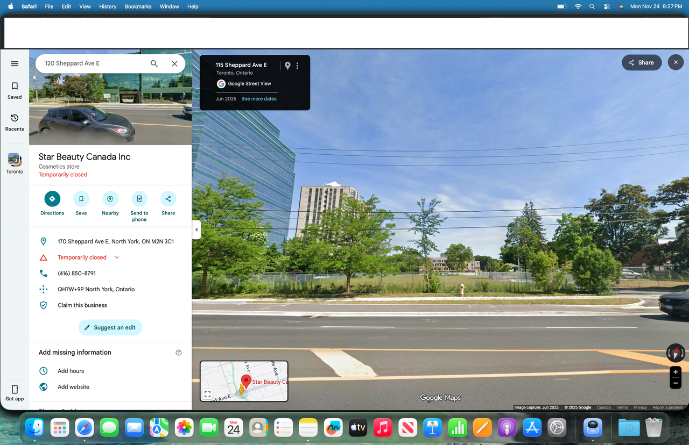Click the Suggest an edit button
This screenshot has width=689, height=445.
(110, 327)
